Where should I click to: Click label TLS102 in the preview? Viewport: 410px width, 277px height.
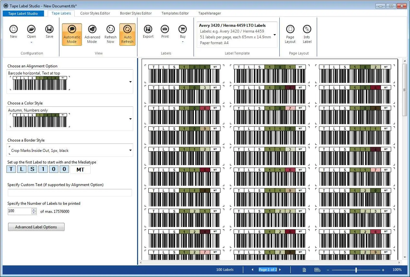pos(355,74)
